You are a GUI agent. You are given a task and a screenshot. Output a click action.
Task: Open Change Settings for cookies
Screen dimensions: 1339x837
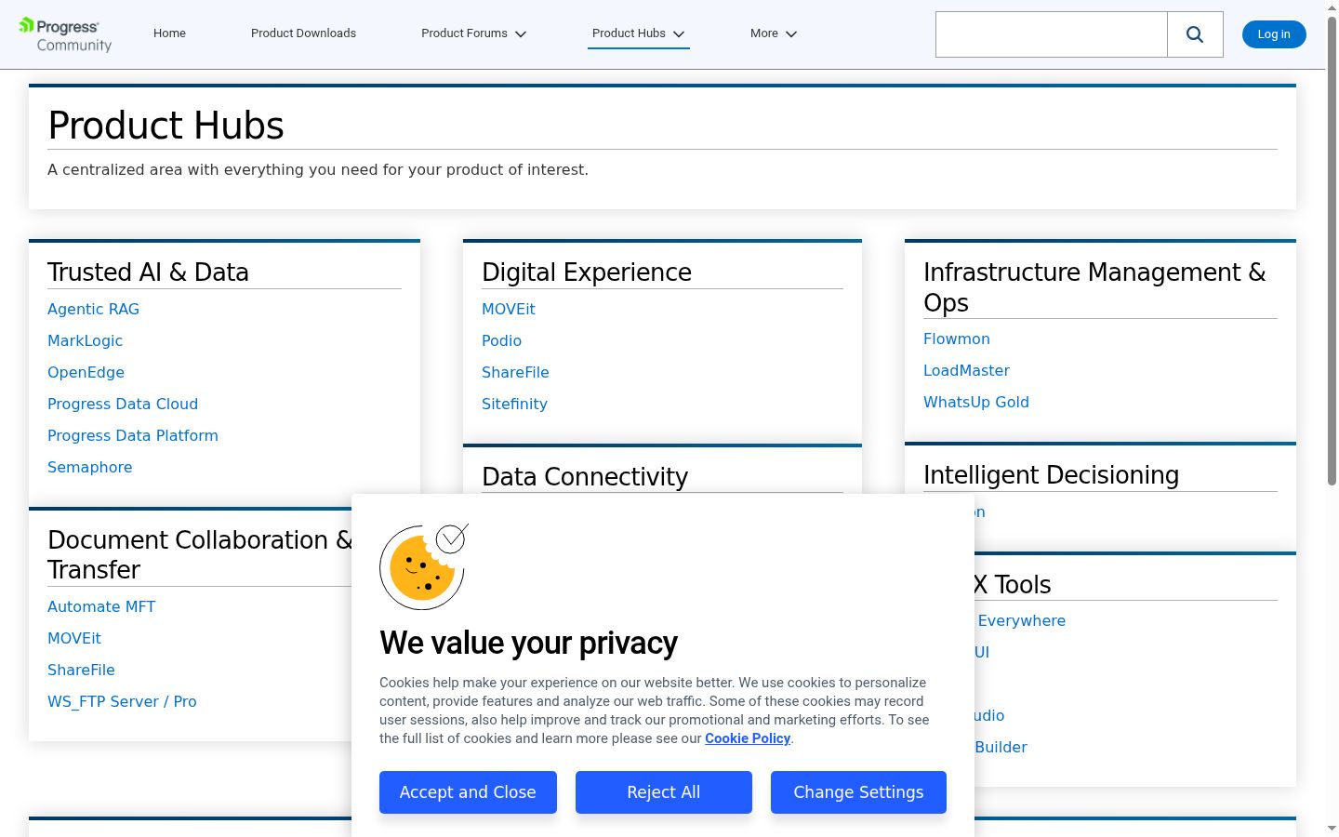[x=858, y=792]
